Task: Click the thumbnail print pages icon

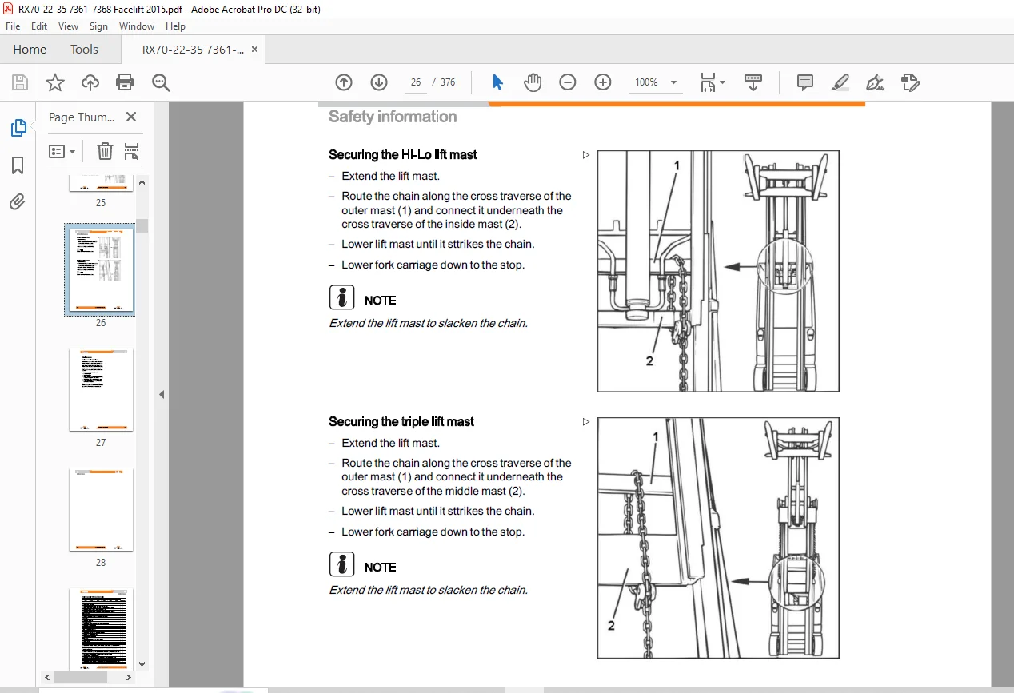Action: coord(132,151)
